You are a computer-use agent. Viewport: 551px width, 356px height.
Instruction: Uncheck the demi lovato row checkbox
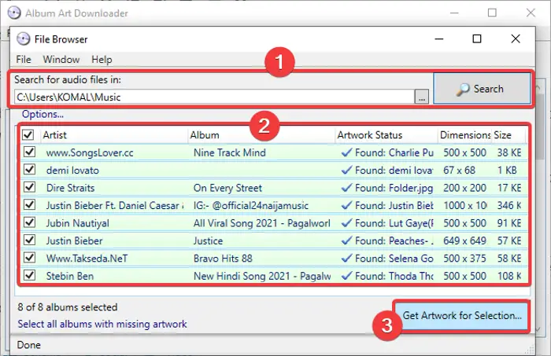point(30,170)
